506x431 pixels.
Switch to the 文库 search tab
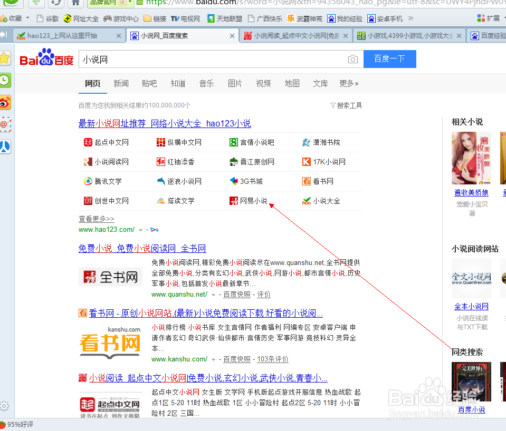320,83
